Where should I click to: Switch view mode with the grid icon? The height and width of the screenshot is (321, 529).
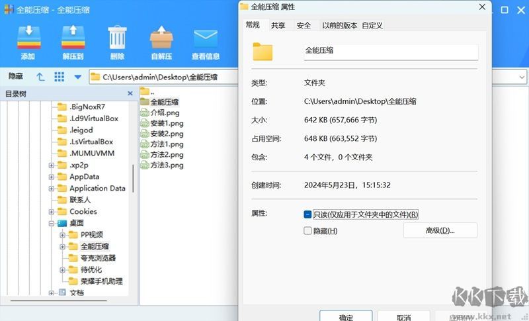pyautogui.click(x=59, y=77)
